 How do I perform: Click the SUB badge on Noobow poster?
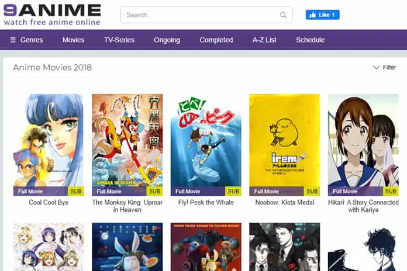pos(312,192)
